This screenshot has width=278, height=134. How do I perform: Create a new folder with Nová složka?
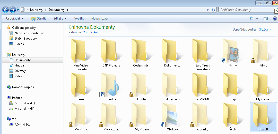click(99, 18)
